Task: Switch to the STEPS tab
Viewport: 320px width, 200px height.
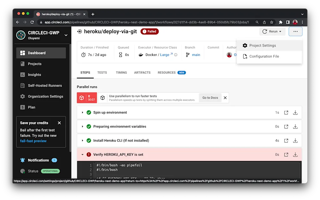Action: (85, 73)
